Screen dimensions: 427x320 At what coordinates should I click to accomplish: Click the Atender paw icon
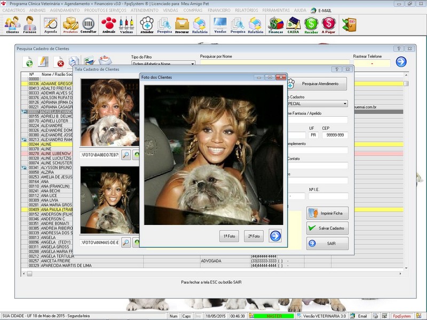tap(147, 25)
